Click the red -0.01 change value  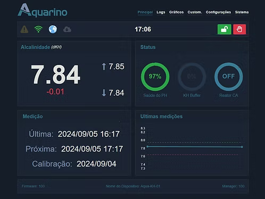coord(55,92)
